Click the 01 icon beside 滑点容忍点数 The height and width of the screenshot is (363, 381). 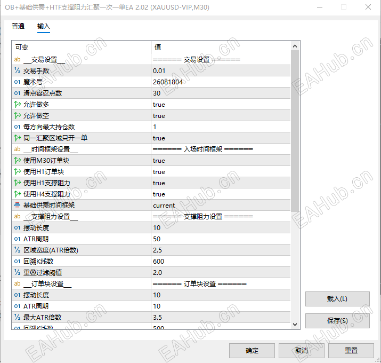tap(17, 93)
